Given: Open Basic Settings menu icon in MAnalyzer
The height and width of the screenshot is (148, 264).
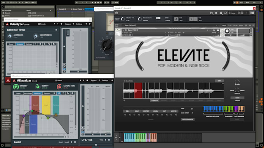Looking at the screenshot, I should pyautogui.click(x=56, y=30).
